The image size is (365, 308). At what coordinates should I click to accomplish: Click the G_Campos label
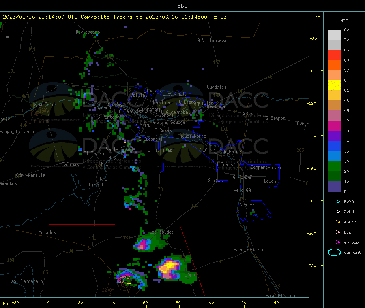click(276, 118)
